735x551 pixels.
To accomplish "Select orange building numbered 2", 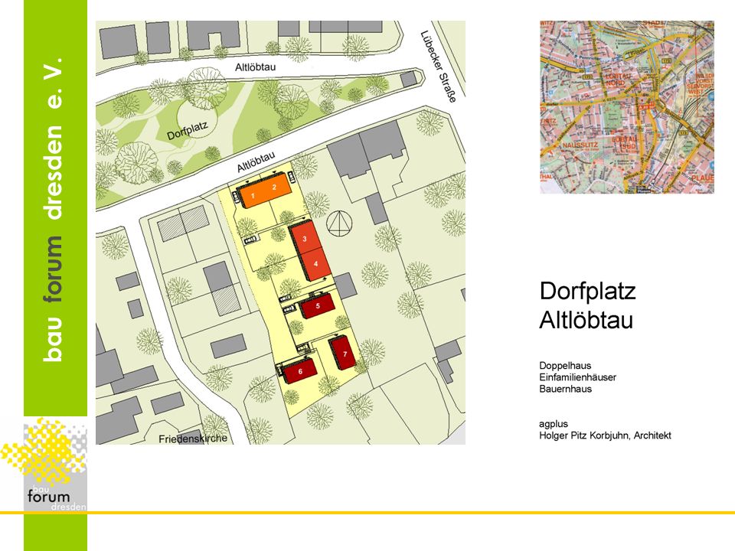I will coord(276,188).
